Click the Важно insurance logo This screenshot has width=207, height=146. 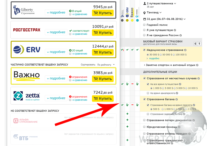coord(27,76)
